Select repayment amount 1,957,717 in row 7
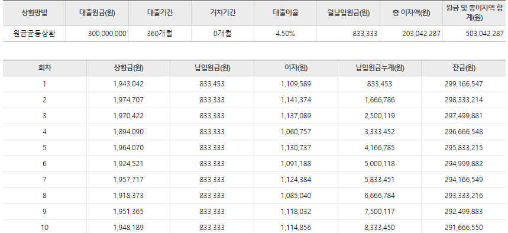This screenshot has width=508, height=233. (128, 180)
